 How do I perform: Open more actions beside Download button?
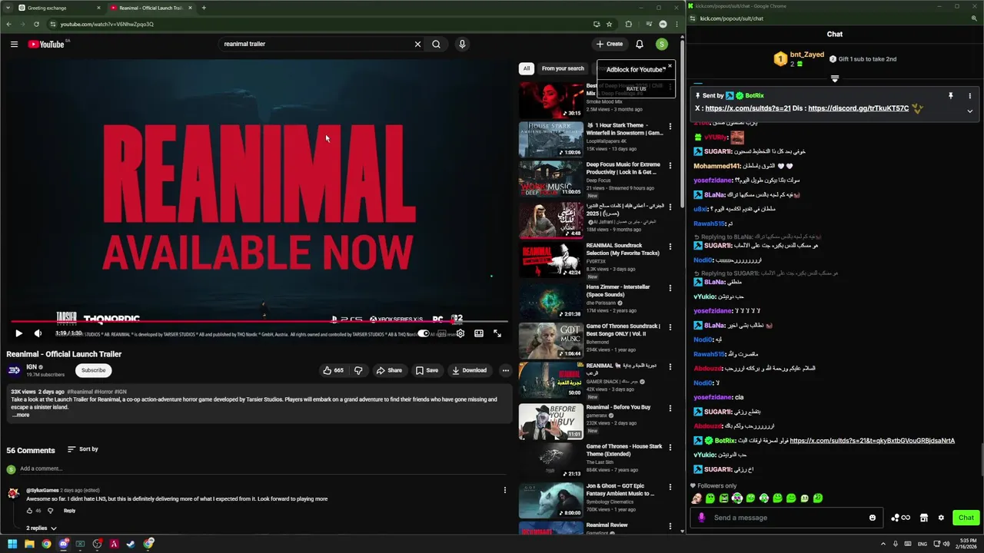[505, 370]
